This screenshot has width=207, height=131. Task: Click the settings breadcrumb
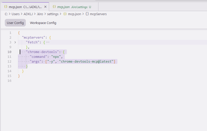(x=53, y=14)
